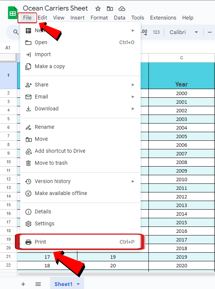
Task: Click the Name box showing A1
Action: 8,48
